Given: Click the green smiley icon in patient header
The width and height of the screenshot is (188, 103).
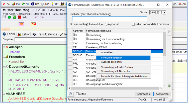Looking at the screenshot, I should [9, 17].
